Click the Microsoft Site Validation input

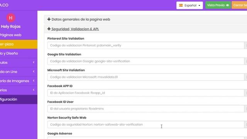pos(146,77)
